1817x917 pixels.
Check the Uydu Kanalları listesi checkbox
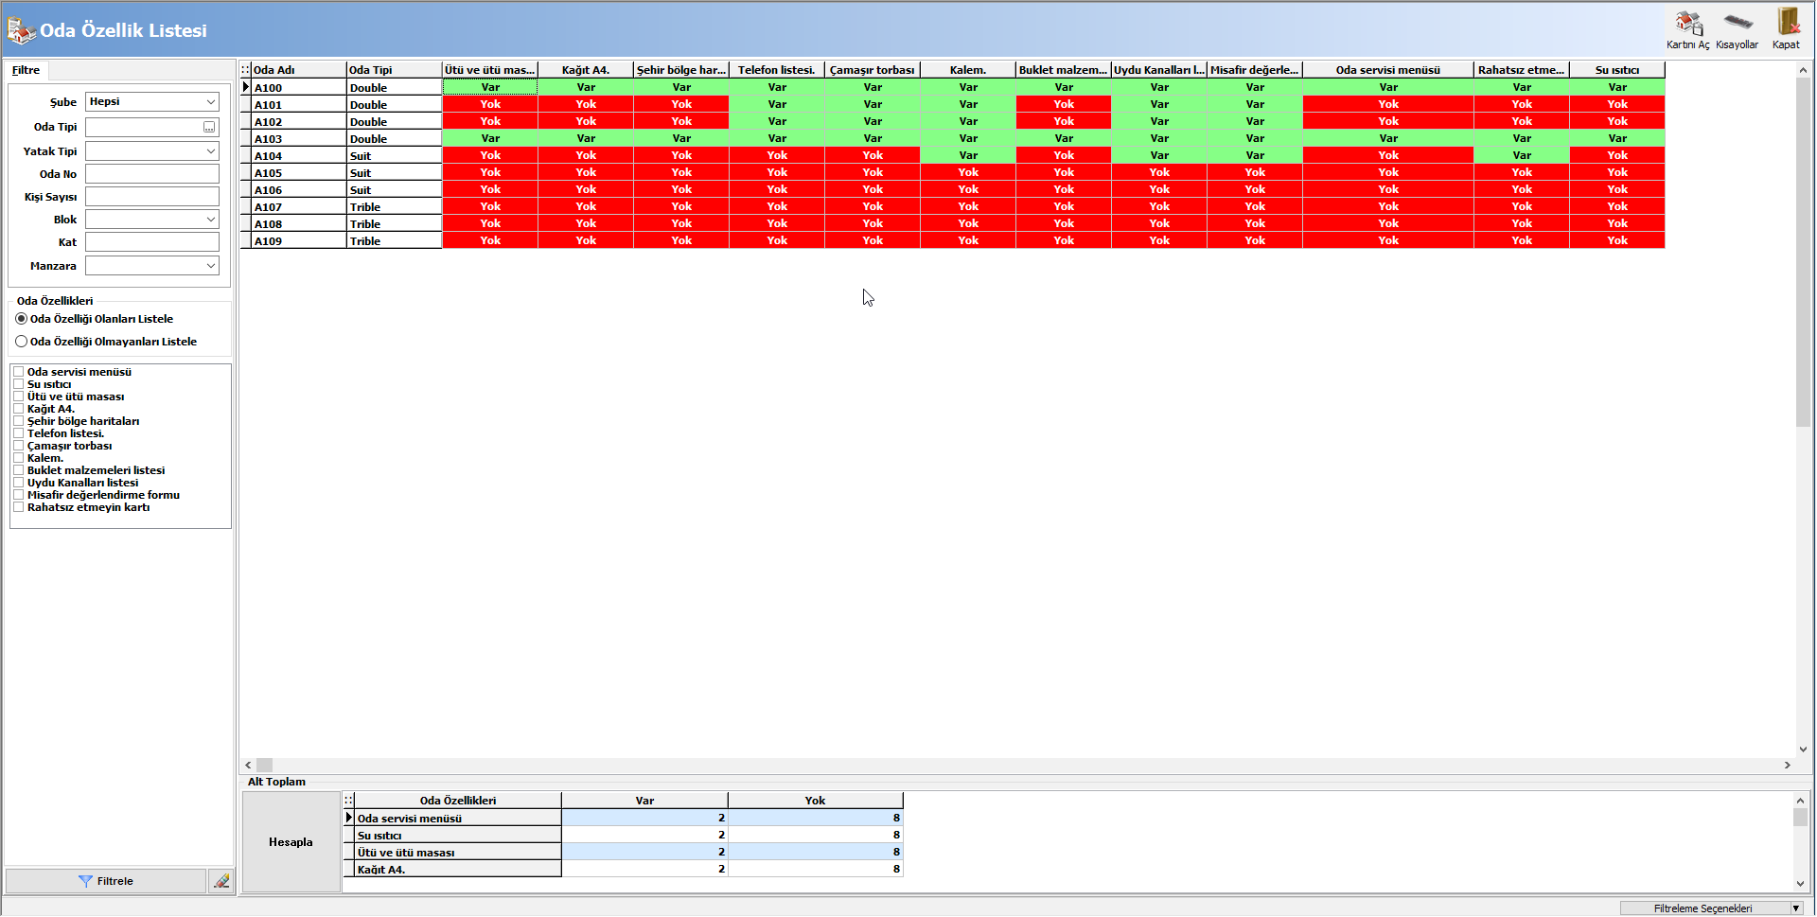point(18,483)
